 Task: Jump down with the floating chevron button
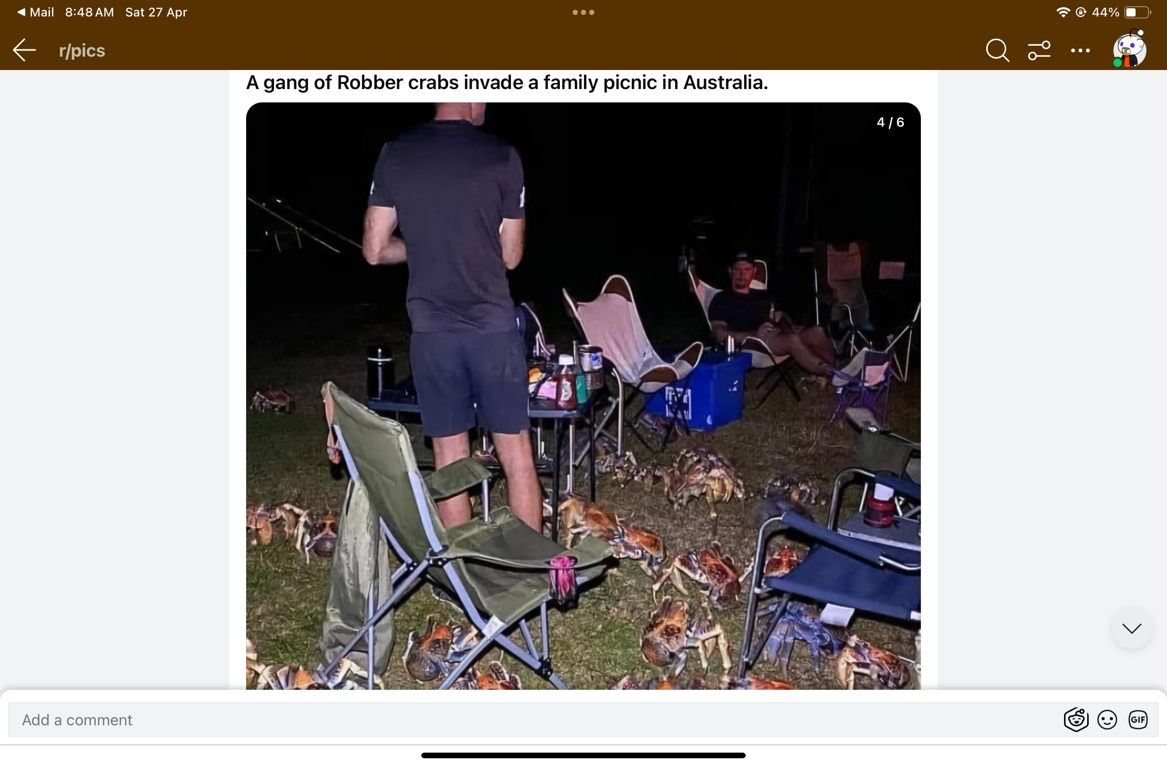(1132, 628)
